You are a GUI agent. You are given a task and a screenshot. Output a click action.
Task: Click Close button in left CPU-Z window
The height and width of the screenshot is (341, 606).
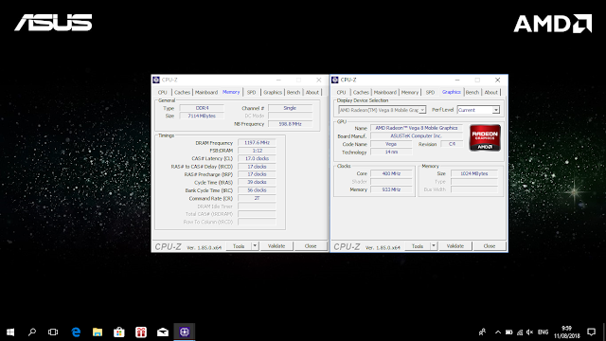pyautogui.click(x=311, y=246)
